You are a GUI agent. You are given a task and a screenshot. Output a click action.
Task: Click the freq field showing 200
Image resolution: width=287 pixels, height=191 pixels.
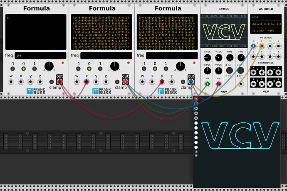40,56
